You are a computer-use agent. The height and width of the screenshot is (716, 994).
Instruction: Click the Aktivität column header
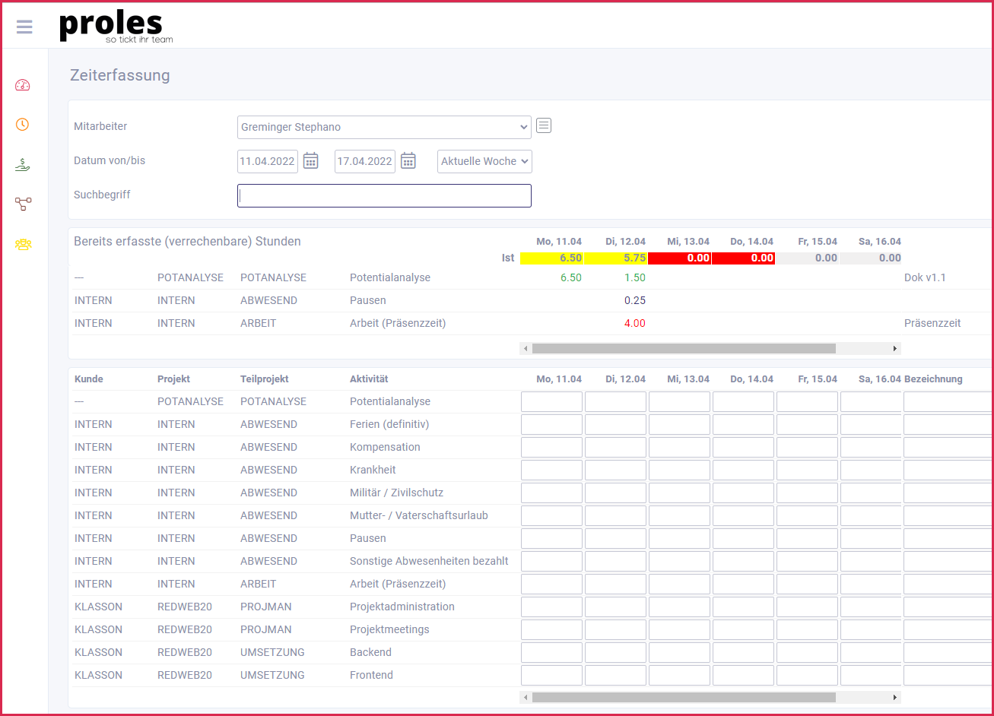coord(369,379)
